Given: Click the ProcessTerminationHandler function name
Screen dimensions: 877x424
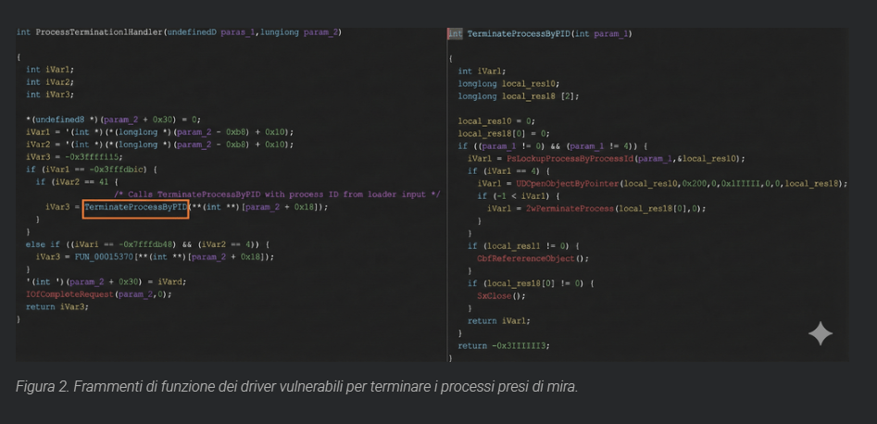Looking at the screenshot, I should [97, 32].
